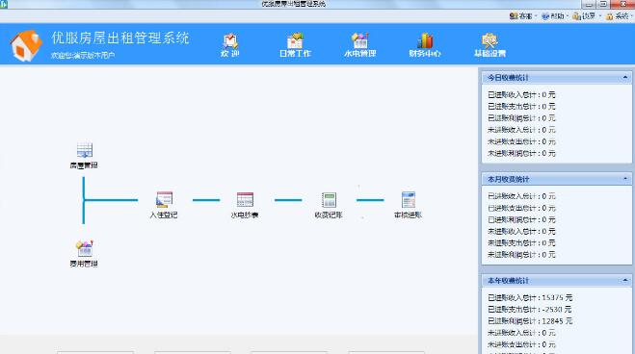
Task: Select 已进账支出总计 row in 本月收费统计 panel
Action: click(521, 208)
